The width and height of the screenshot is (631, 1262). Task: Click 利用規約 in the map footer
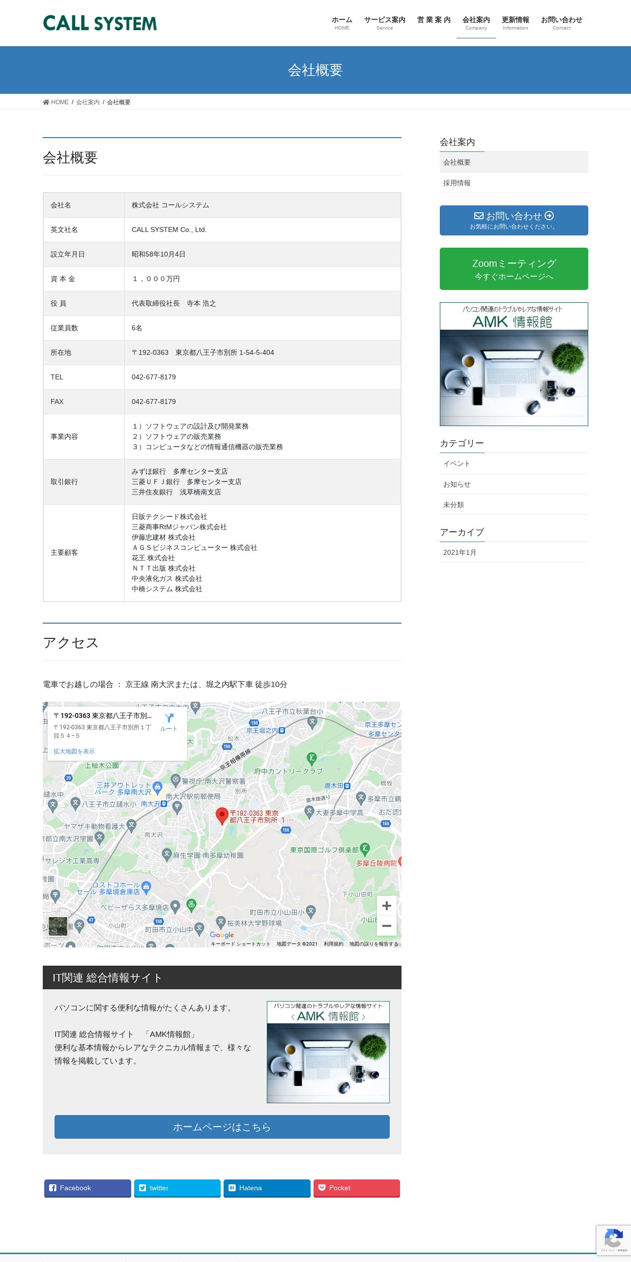(333, 944)
